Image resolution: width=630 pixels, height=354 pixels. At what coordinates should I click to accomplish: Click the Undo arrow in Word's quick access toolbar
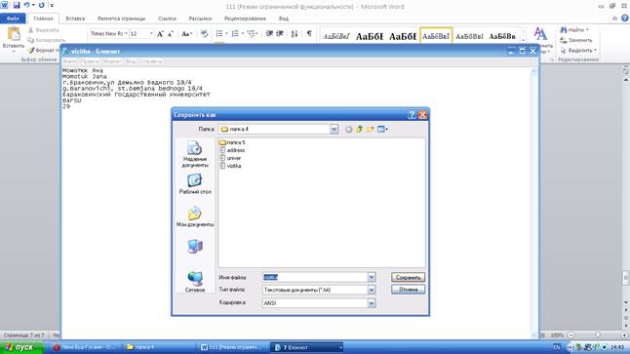pyautogui.click(x=27, y=5)
